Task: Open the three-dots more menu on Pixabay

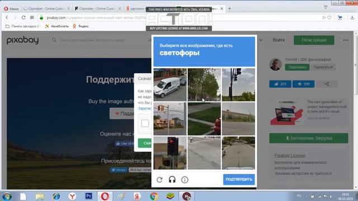Action: 346,40
